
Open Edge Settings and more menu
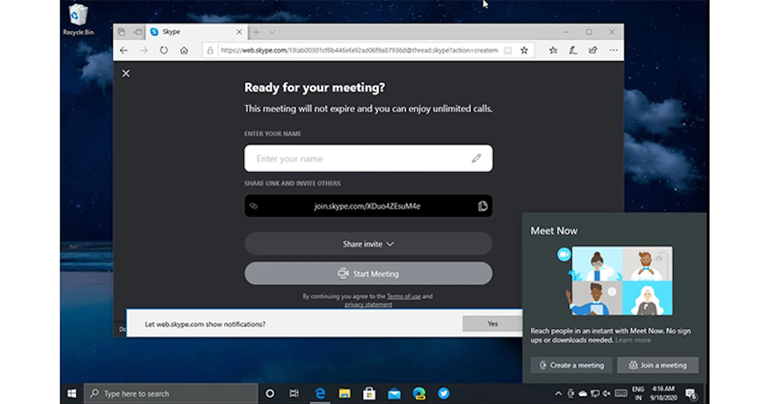(614, 50)
